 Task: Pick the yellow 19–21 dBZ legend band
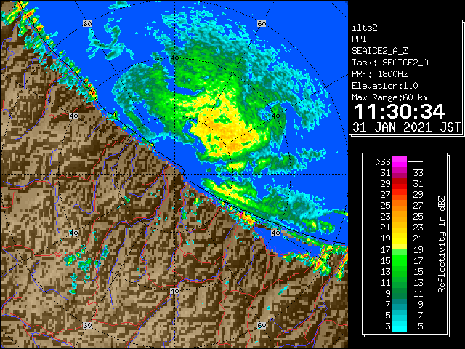(400, 238)
